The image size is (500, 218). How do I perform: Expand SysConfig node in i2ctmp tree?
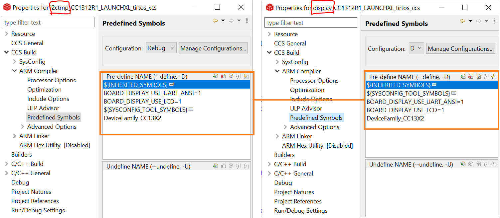click(15, 61)
